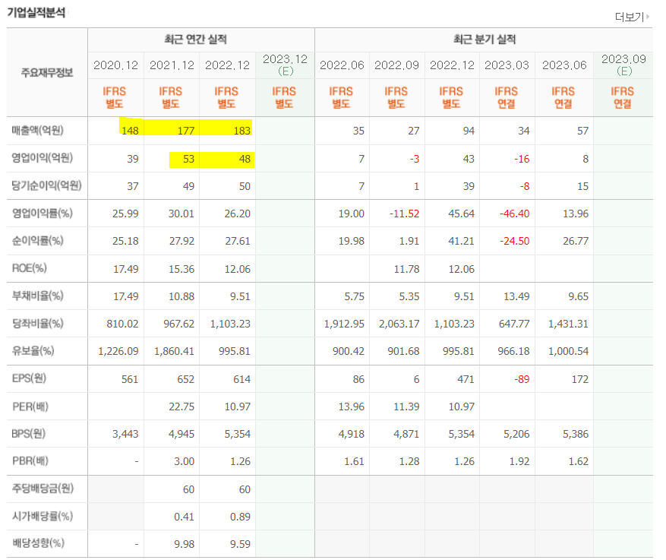Click IFRS 연결 label under 2023.06
This screenshot has height=560, width=666.
pos(563,98)
